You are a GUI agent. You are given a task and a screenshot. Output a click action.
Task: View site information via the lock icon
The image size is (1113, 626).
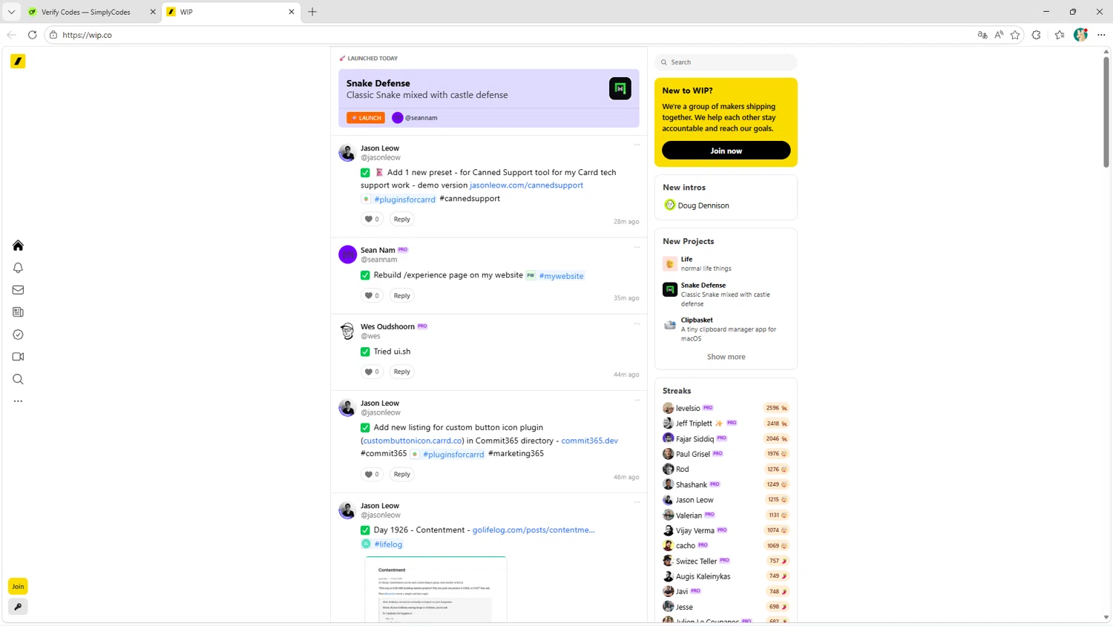tap(53, 35)
